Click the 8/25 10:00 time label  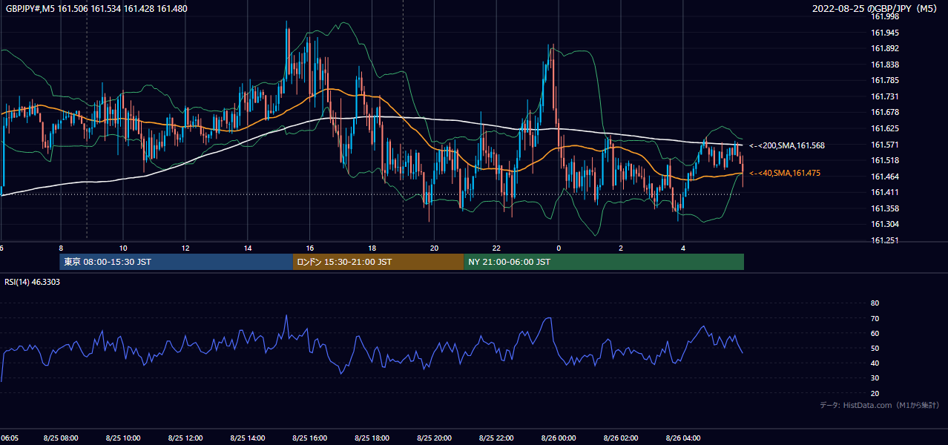point(123,438)
